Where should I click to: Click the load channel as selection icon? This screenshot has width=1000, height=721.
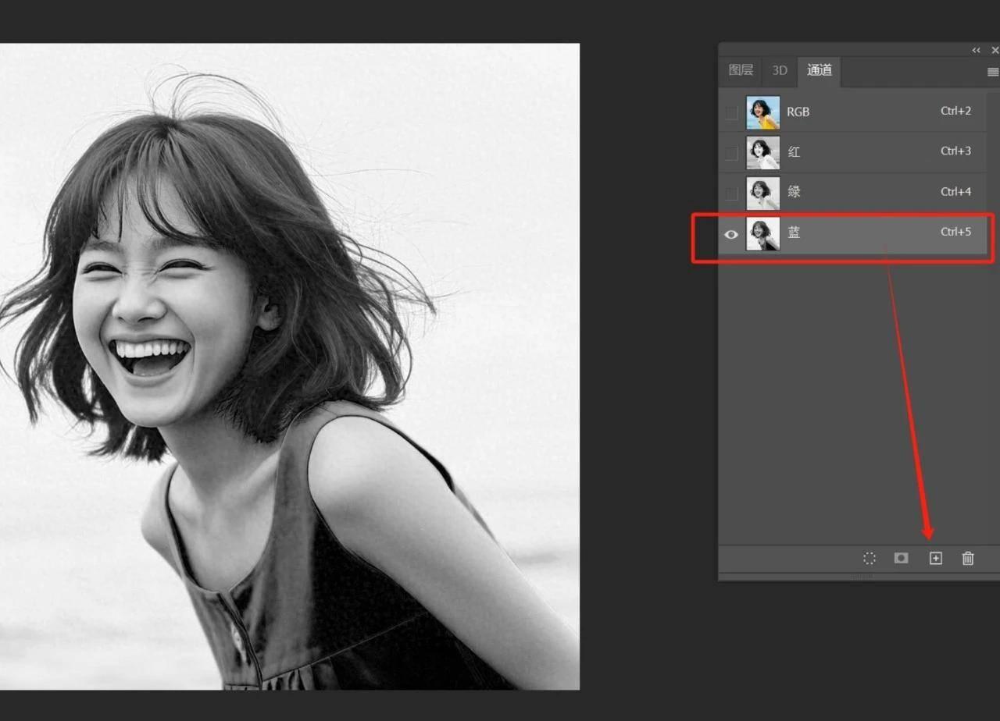tap(869, 558)
